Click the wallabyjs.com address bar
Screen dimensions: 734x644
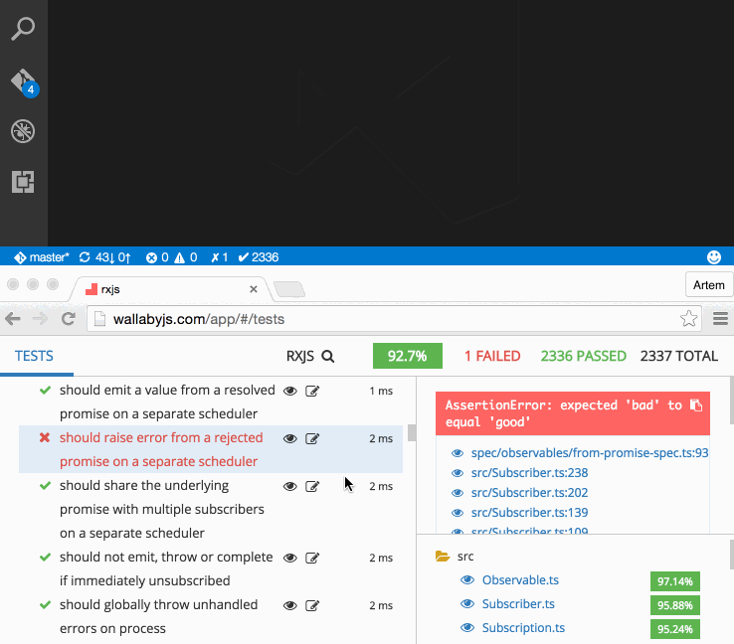point(393,319)
